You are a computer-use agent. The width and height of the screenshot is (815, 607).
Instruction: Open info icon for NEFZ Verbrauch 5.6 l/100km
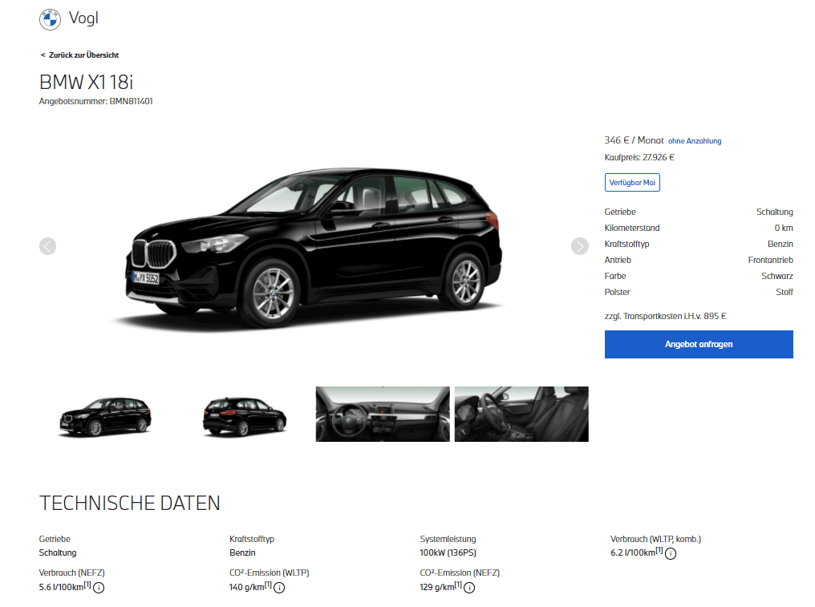click(x=99, y=588)
